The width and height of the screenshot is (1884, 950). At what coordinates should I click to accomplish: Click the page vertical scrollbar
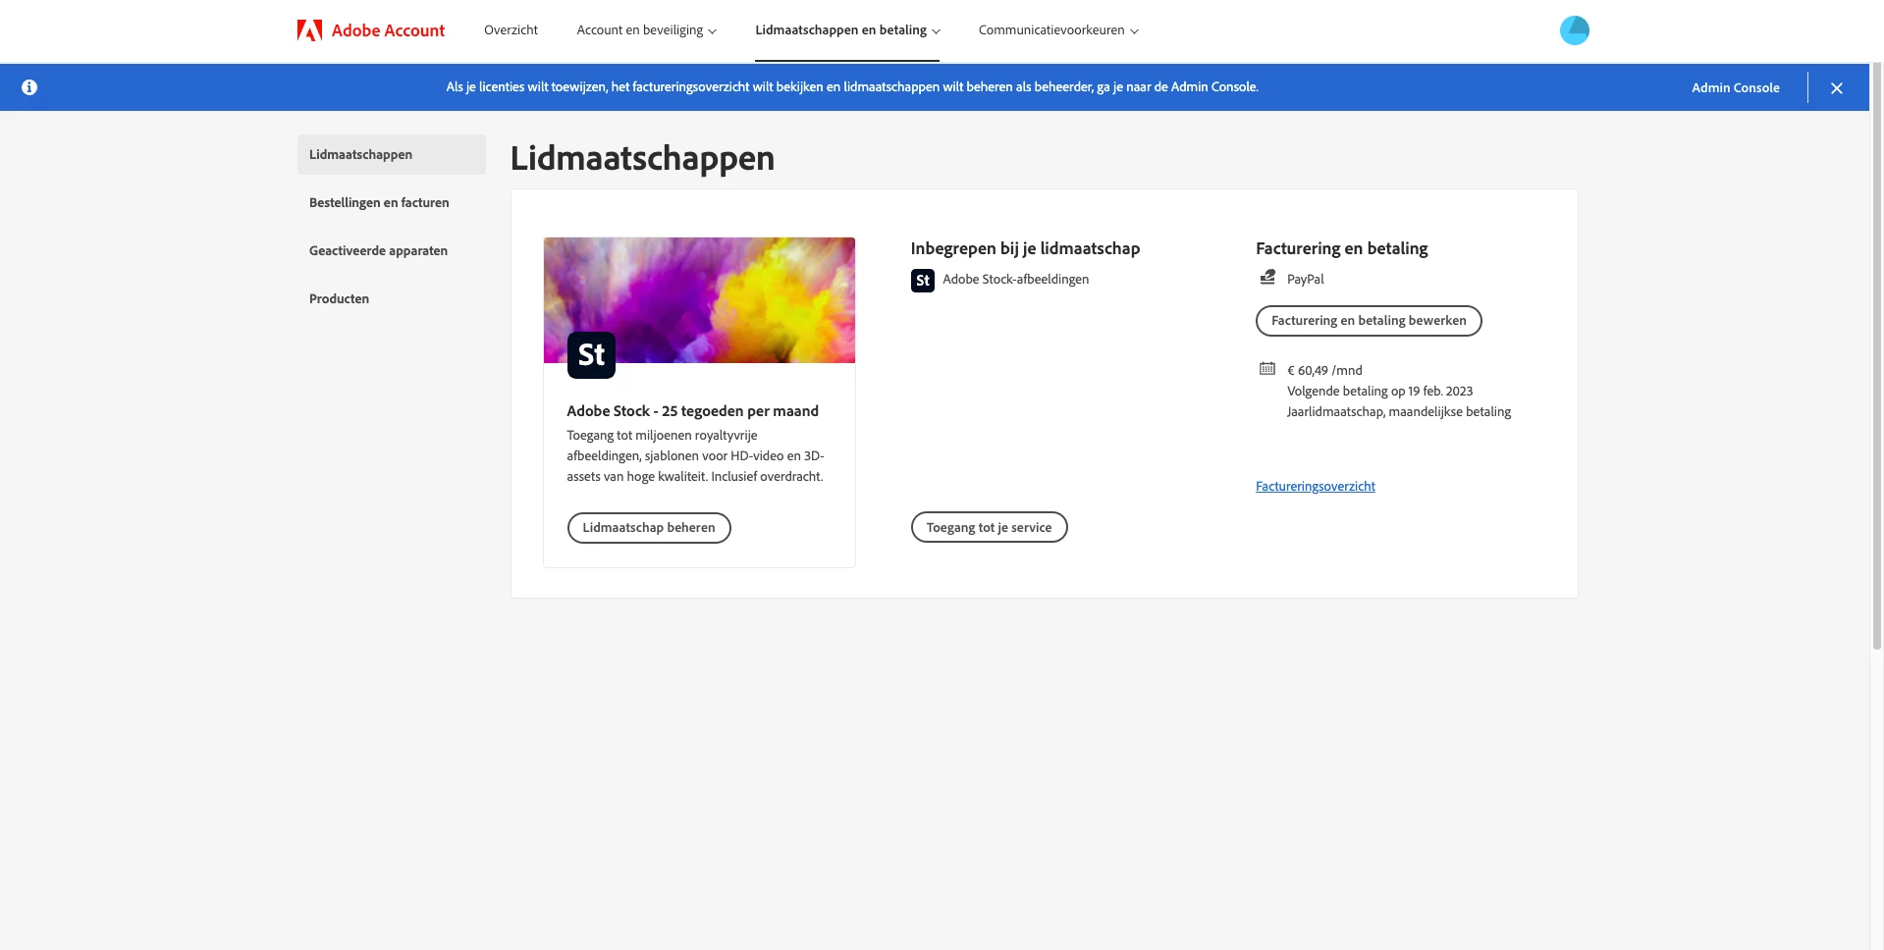tap(1876, 357)
